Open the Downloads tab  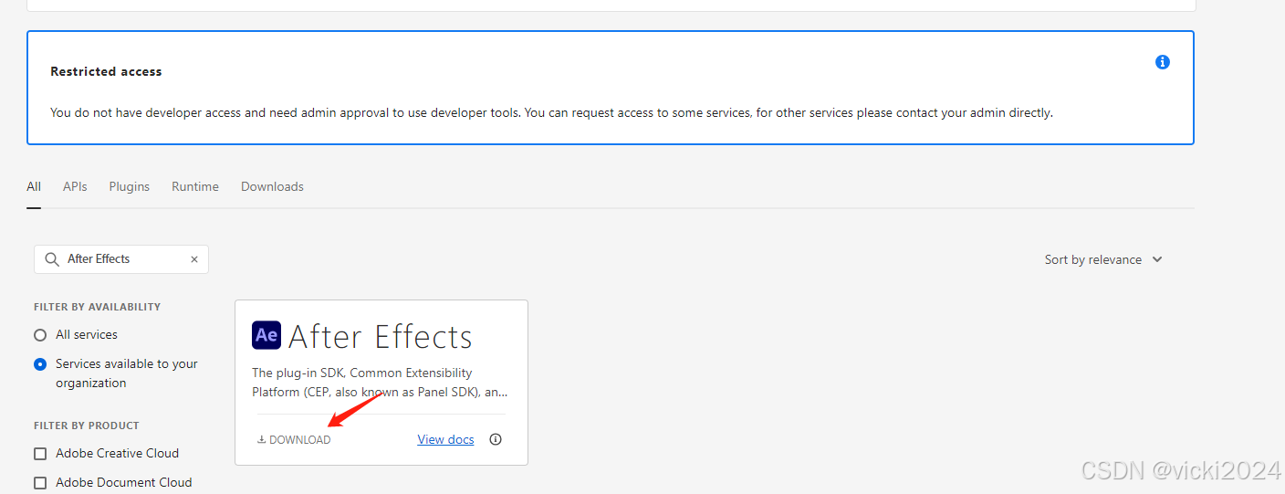[272, 186]
